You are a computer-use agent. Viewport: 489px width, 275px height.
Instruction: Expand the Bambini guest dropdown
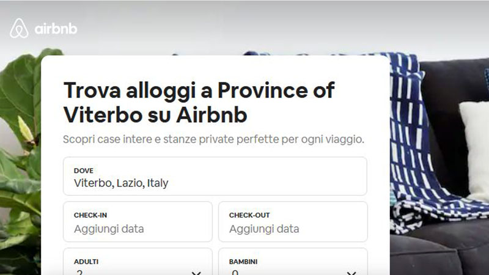(x=293, y=264)
